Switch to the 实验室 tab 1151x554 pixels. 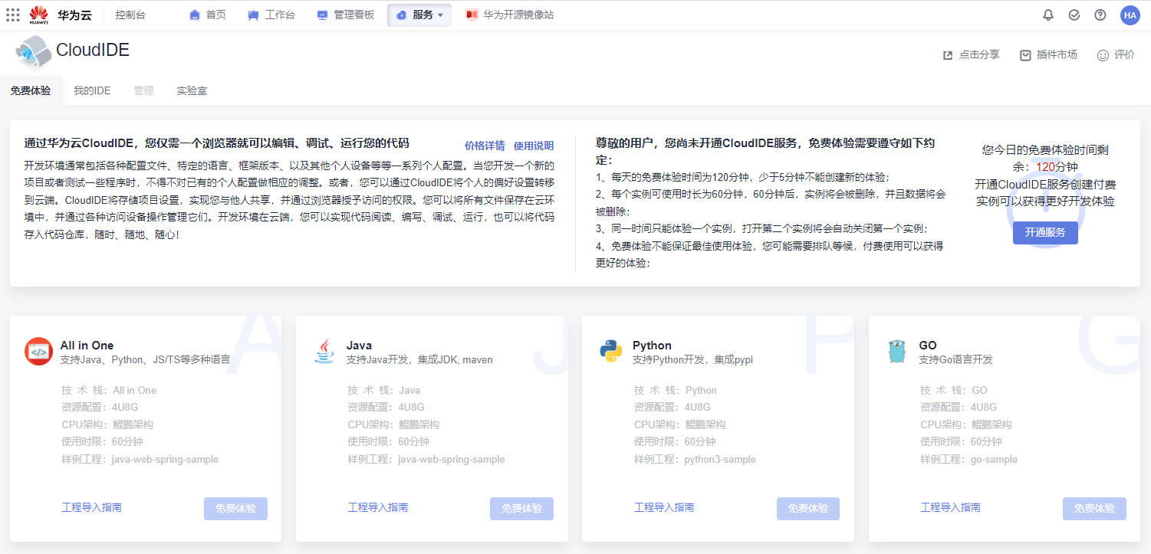192,90
